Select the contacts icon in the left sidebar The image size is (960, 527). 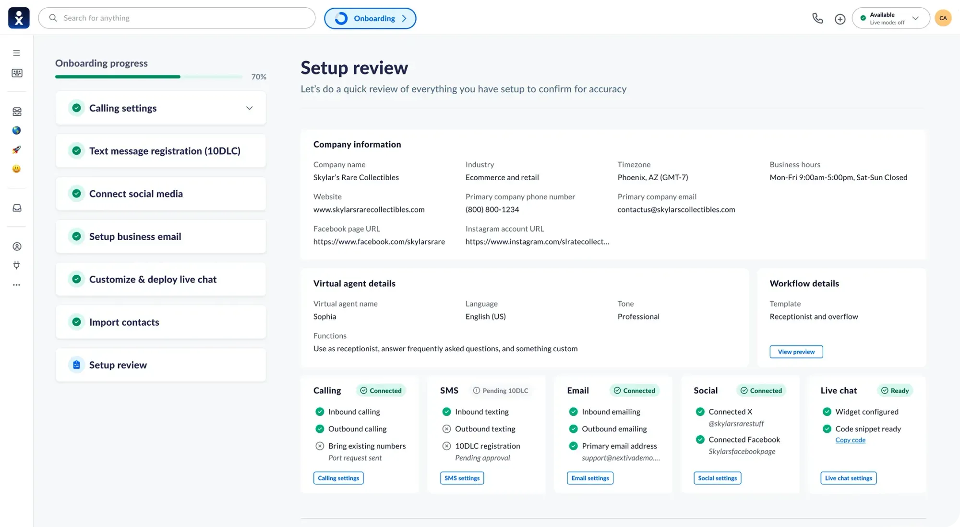[17, 73]
